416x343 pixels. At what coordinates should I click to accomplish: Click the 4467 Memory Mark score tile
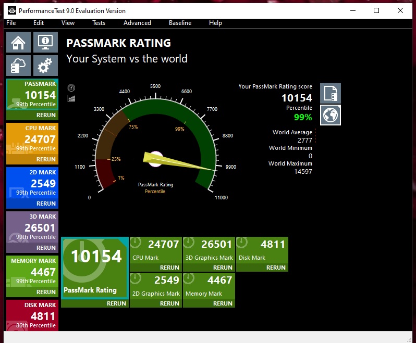209,286
